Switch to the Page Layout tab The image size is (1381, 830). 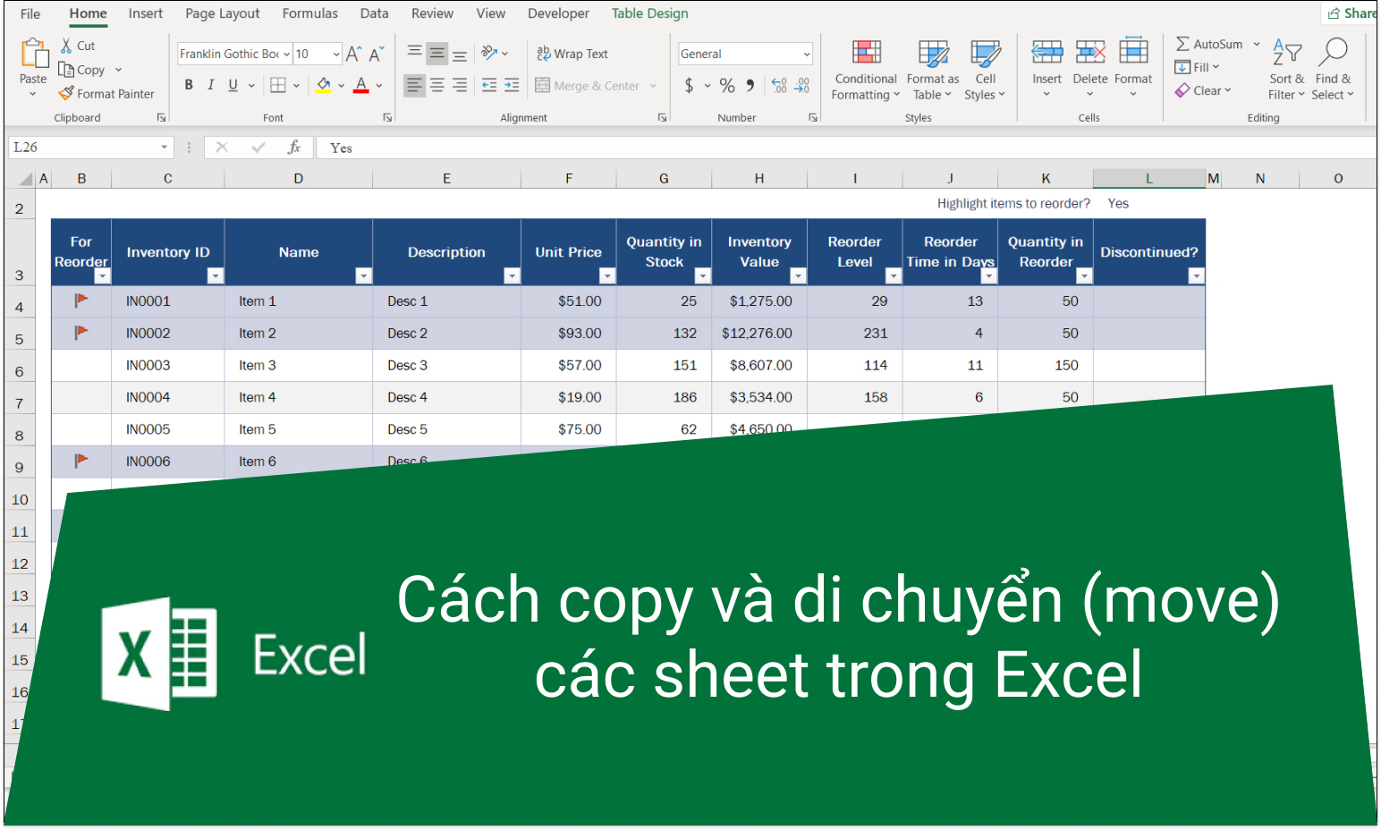222,13
